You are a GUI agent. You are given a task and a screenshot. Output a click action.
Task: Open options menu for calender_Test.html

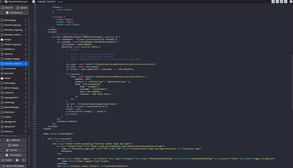25,64
